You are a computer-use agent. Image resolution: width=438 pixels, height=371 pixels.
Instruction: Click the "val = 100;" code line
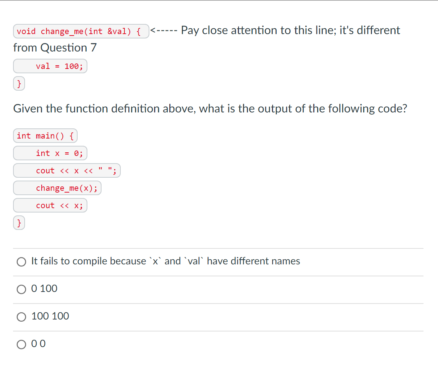(50, 66)
